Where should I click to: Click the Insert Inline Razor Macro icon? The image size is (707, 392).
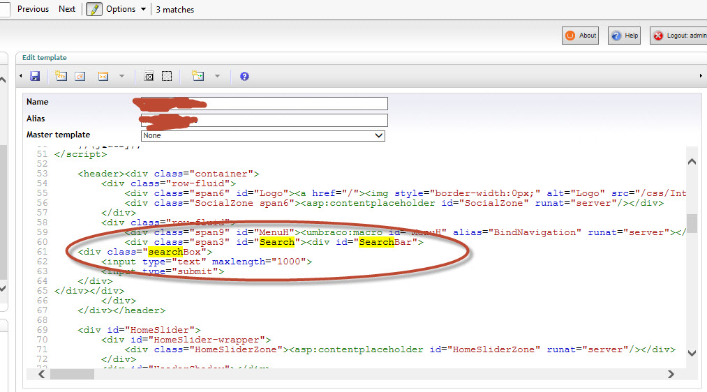click(x=198, y=76)
